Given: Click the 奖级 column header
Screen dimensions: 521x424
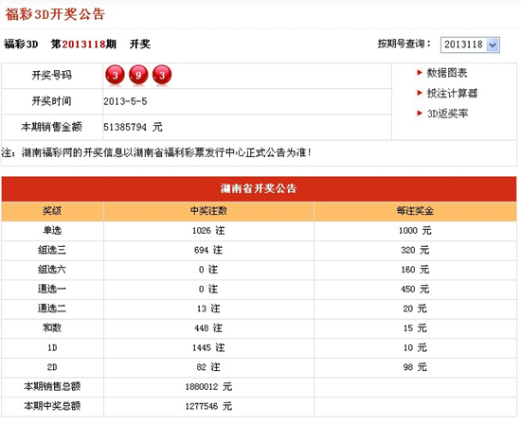Looking at the screenshot, I should tap(52, 211).
